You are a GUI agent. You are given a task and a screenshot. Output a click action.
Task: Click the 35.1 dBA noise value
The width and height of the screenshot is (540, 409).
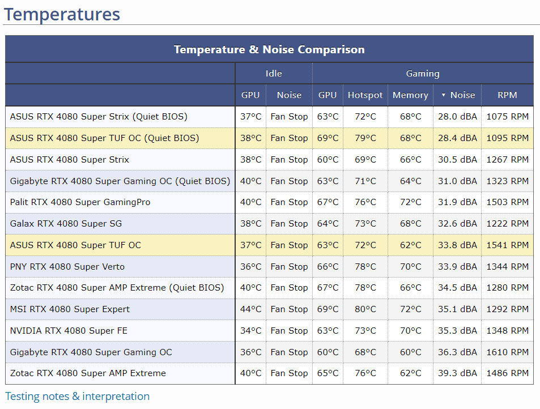(x=457, y=309)
